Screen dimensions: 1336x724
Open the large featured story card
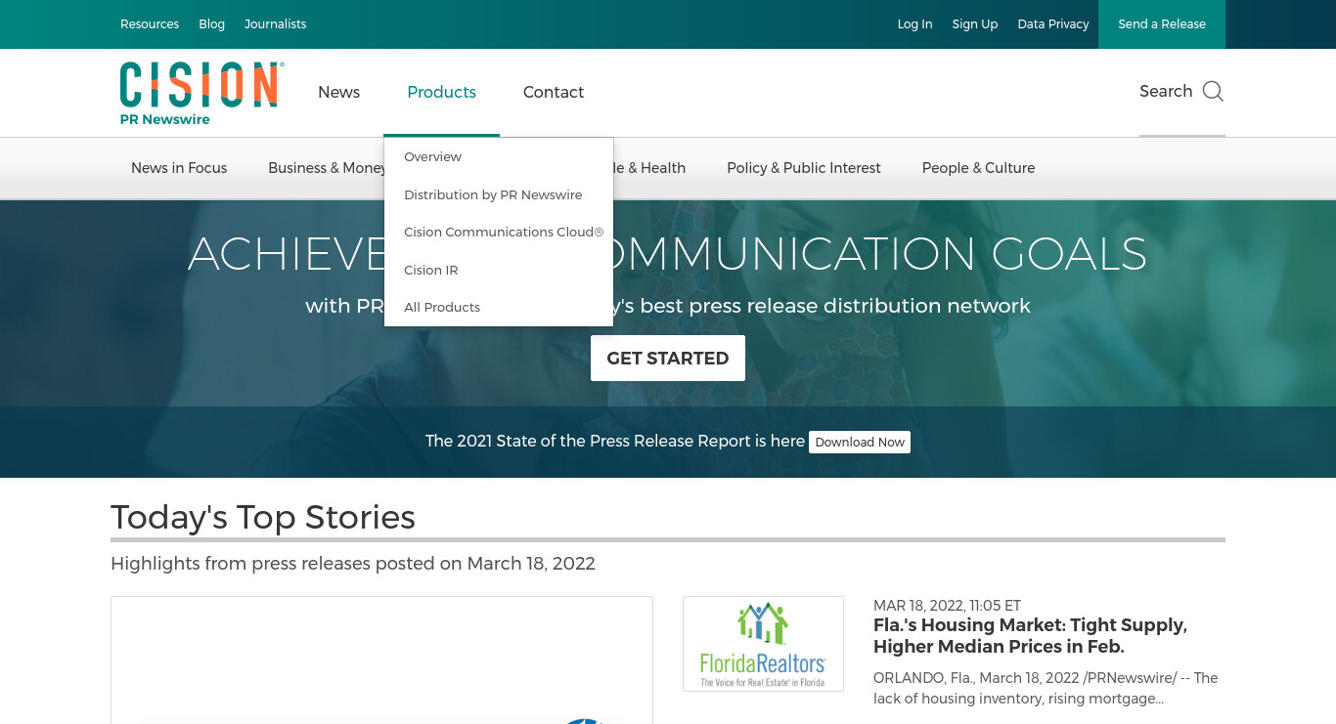381,660
